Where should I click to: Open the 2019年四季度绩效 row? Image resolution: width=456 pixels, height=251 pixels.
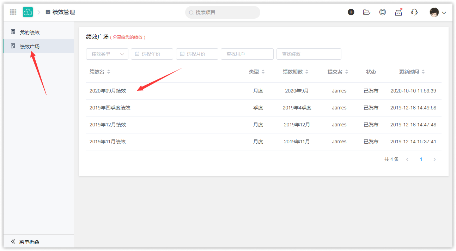(110, 108)
